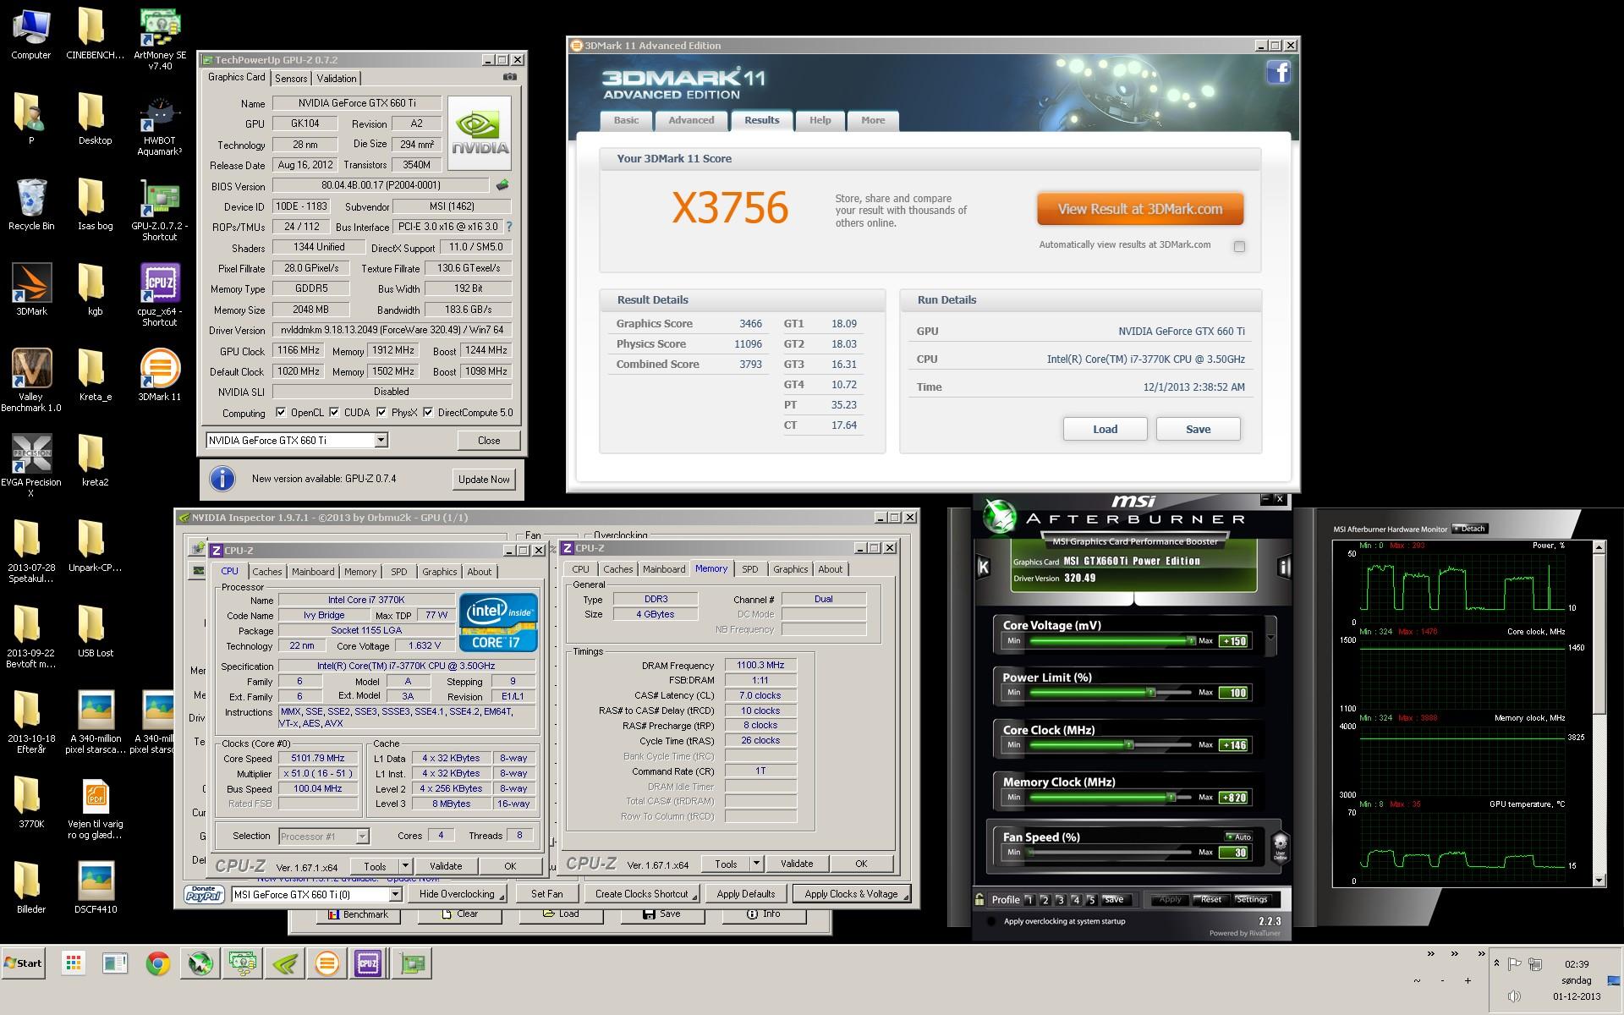Open the ArtMoney SE desktop shortcut

click(160, 39)
